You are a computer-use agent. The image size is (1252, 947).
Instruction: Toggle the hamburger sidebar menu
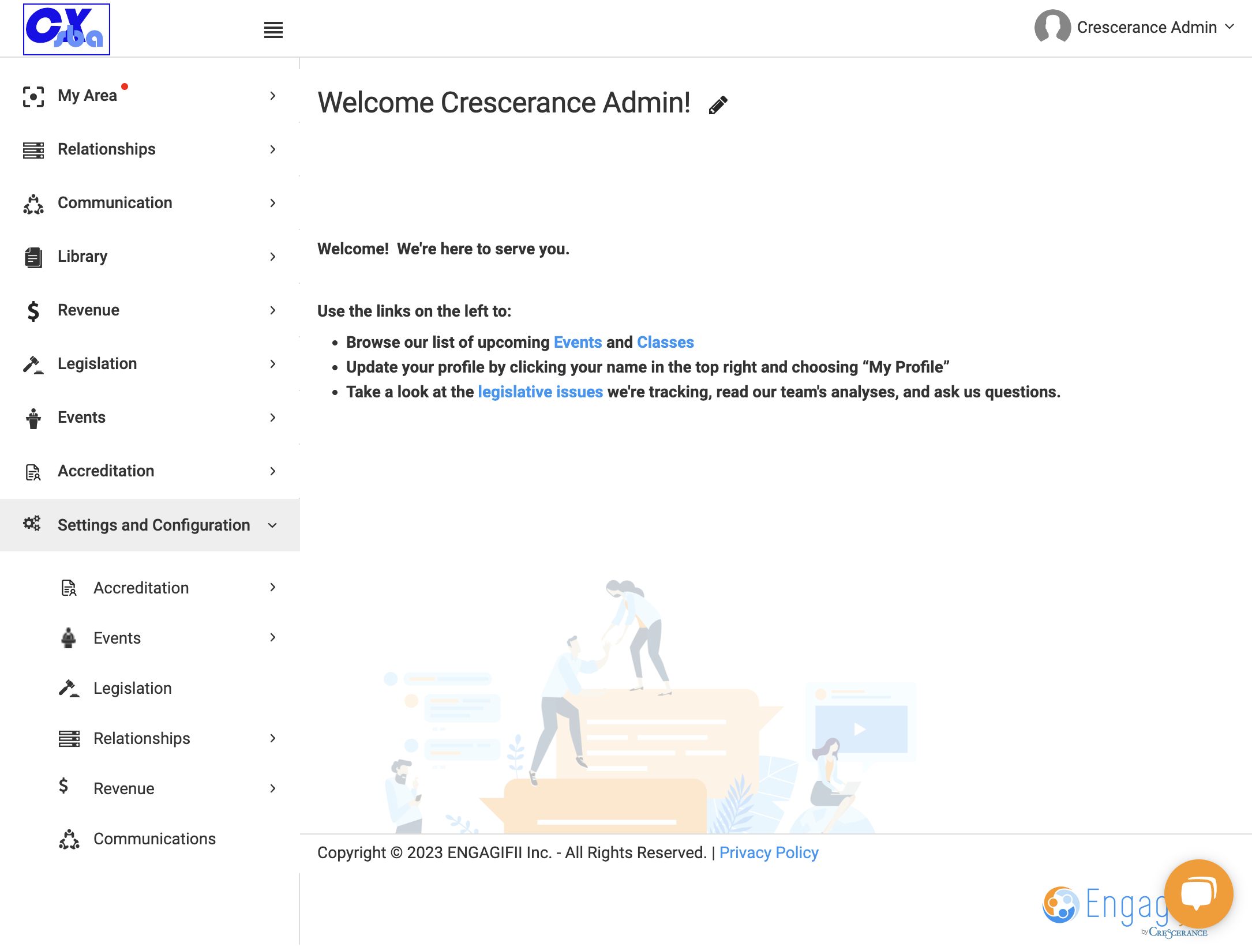[273, 30]
